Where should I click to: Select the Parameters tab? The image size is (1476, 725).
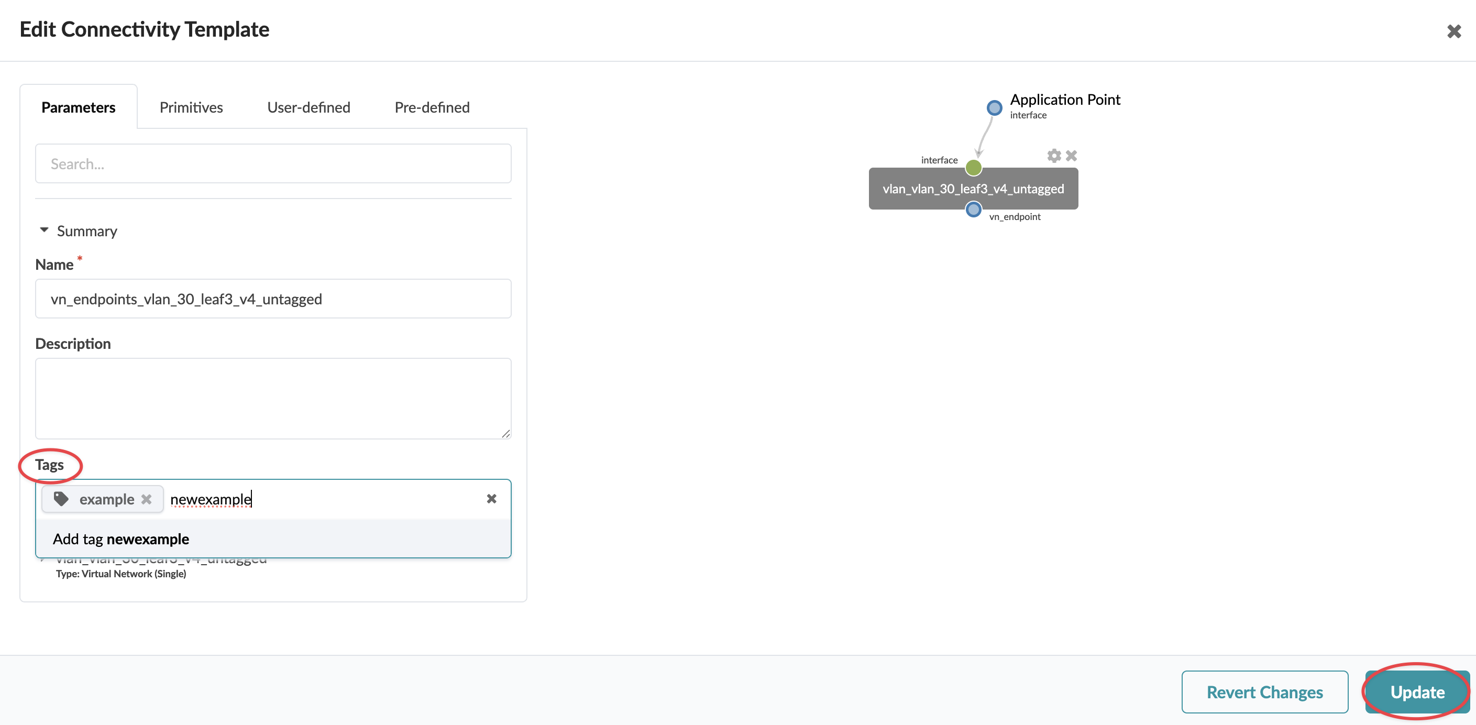tap(79, 107)
